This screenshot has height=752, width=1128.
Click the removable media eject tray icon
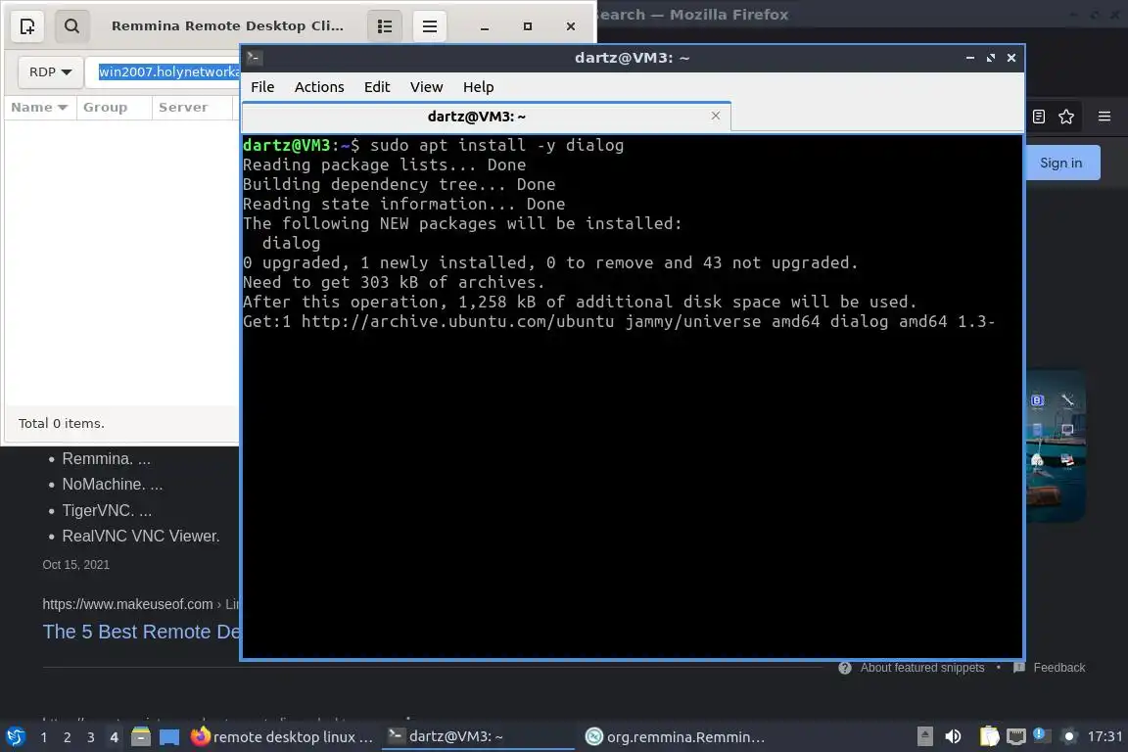tap(925, 736)
